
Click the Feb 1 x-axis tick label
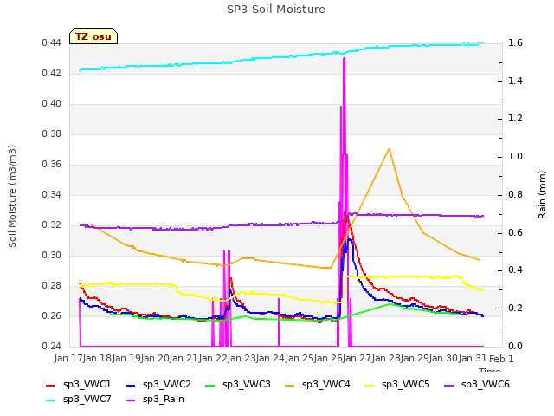click(501, 359)
